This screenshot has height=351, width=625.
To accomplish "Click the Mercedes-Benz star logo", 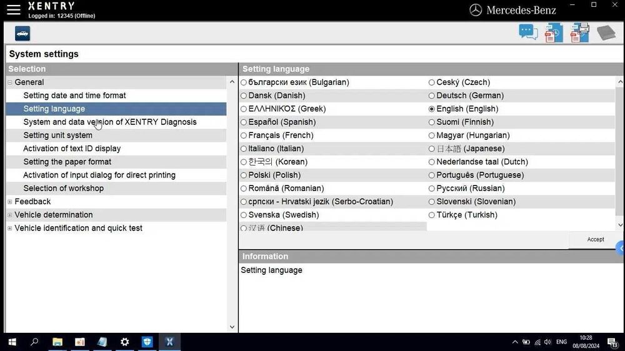I will coord(476,10).
